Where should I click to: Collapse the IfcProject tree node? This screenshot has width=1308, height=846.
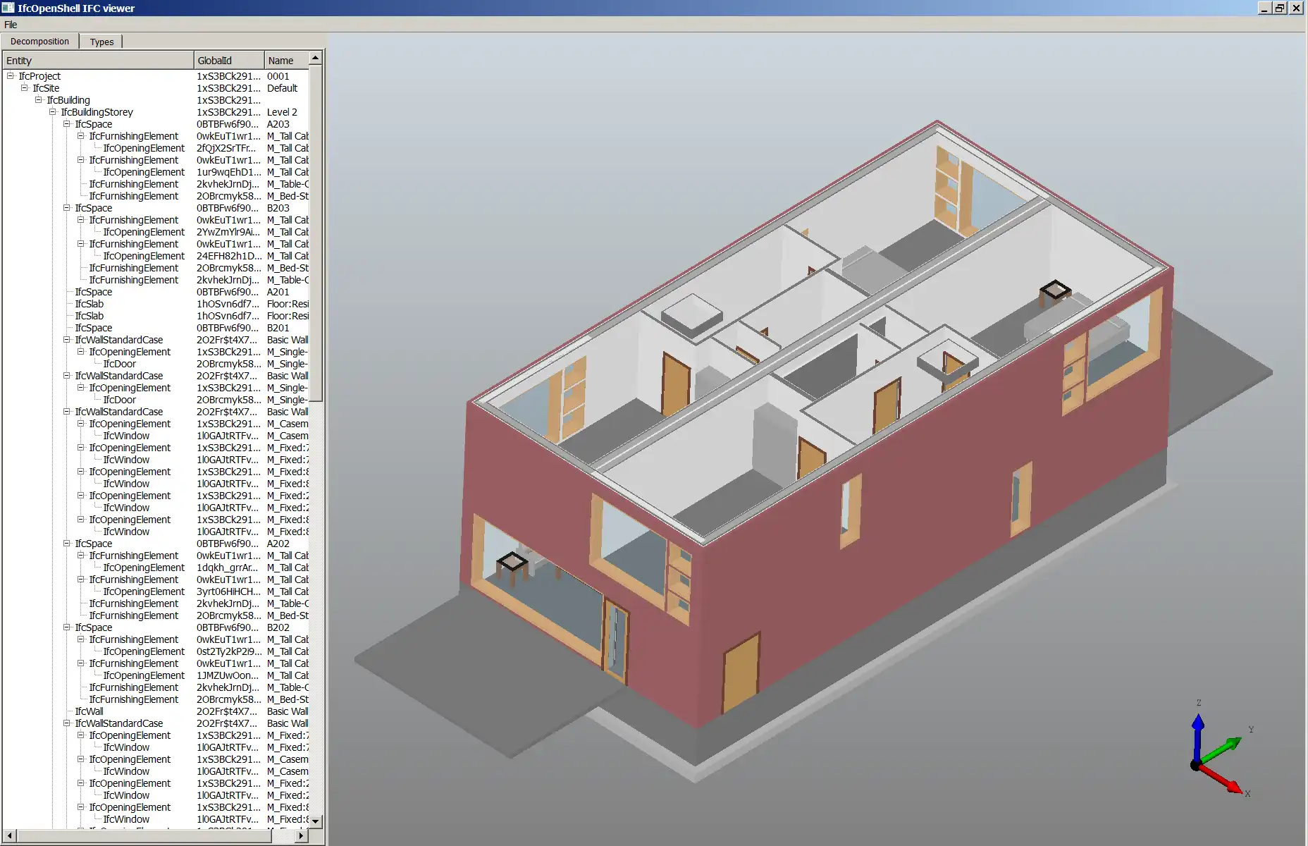(11, 76)
